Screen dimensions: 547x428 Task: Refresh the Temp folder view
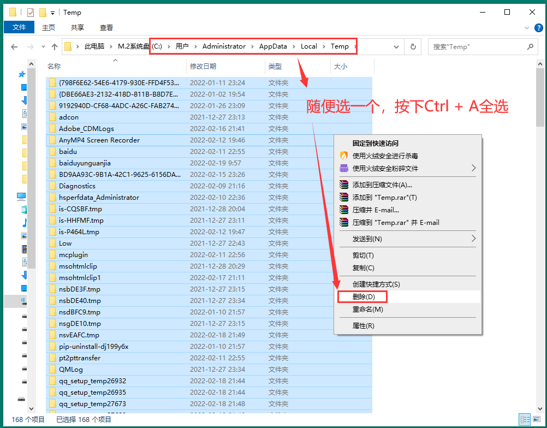tap(413, 47)
